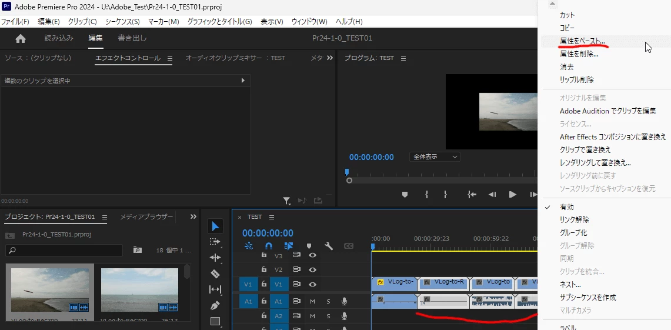Hide V2 track output eye
Image resolution: width=671 pixels, height=330 pixels.
point(313,270)
